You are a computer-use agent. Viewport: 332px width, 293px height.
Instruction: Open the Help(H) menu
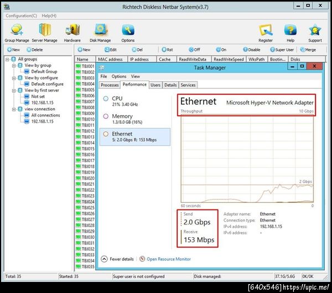(x=49, y=15)
